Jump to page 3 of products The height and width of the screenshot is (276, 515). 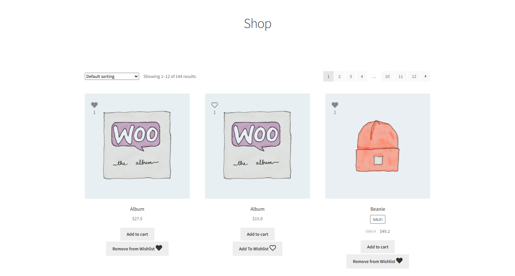(351, 76)
